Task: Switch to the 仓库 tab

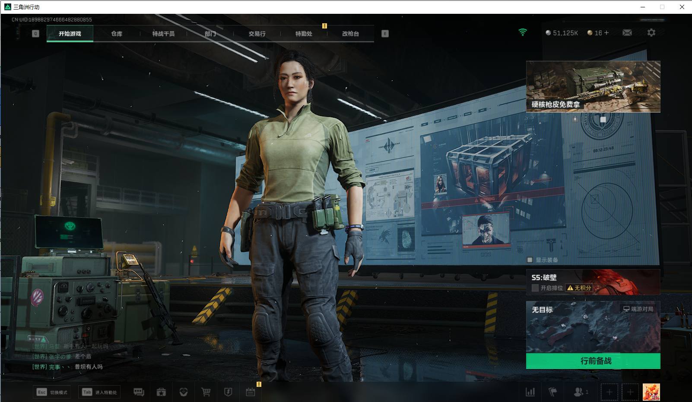Action: [x=117, y=34]
